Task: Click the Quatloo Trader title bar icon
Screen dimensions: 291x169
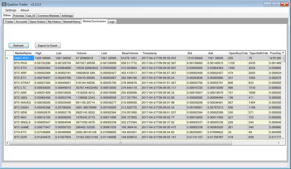Action: (x=4, y=4)
